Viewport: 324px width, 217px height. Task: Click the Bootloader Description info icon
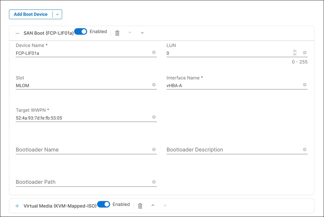pyautogui.click(x=305, y=150)
